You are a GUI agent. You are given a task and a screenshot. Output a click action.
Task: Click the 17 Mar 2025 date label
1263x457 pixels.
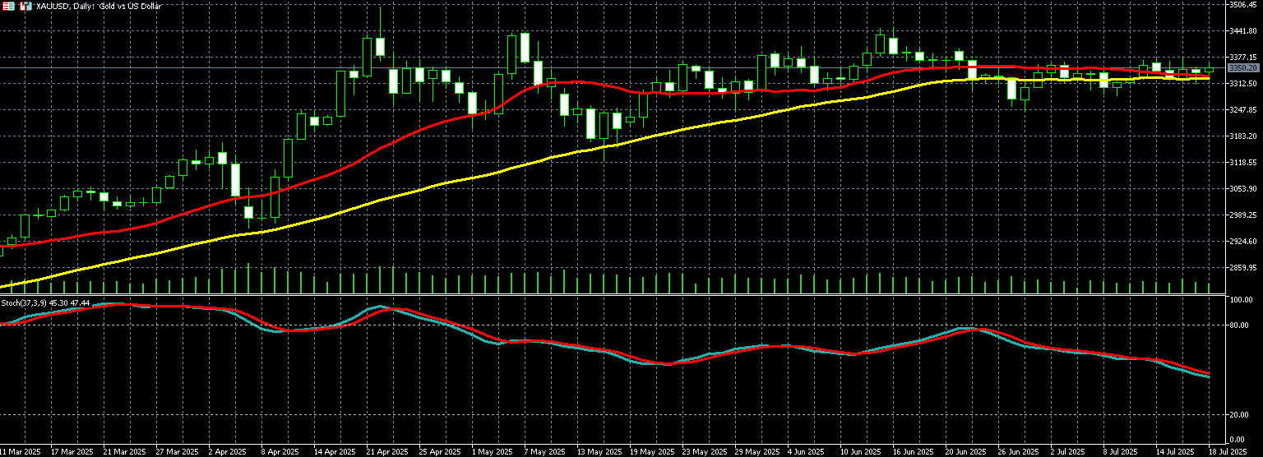pos(72,452)
